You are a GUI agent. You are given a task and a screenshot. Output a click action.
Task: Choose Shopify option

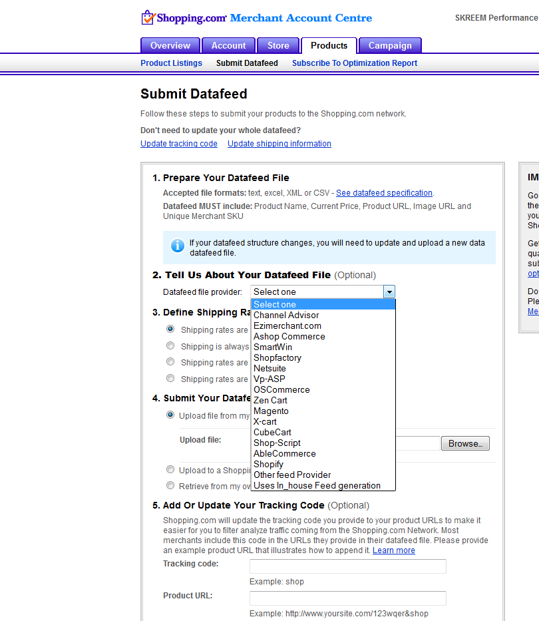(x=323, y=464)
